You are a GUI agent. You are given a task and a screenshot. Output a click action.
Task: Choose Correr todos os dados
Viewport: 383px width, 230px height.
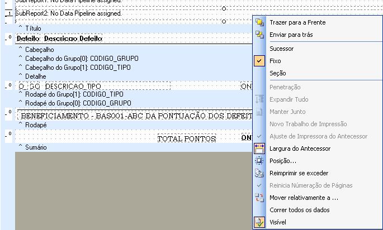click(299, 210)
